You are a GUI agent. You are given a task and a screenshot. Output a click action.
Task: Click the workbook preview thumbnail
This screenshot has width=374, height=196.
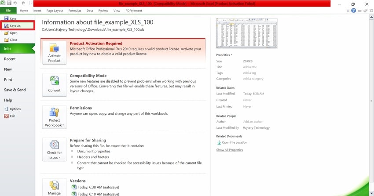tap(247, 33)
